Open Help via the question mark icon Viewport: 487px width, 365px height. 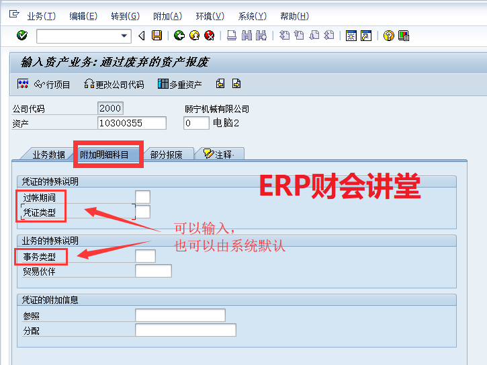click(388, 36)
